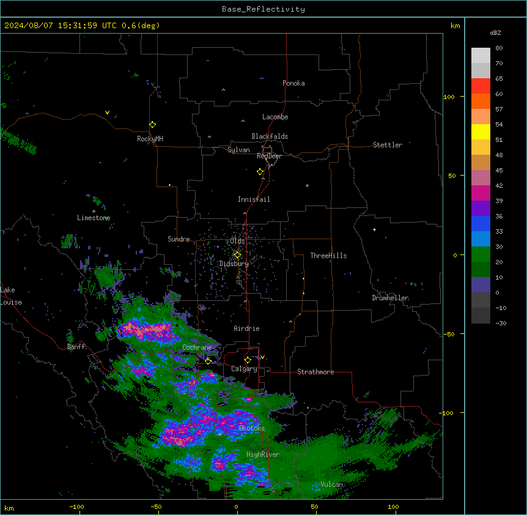
Task: Click the Base_Reflectivity title
Action: 263,9
